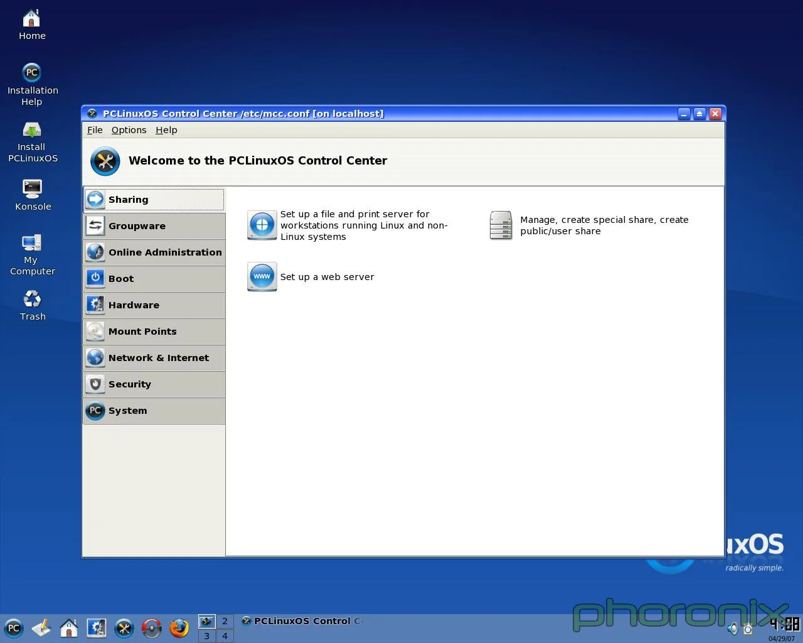This screenshot has height=643, width=803.
Task: Switch to virtual desktop 2
Action: tap(225, 622)
